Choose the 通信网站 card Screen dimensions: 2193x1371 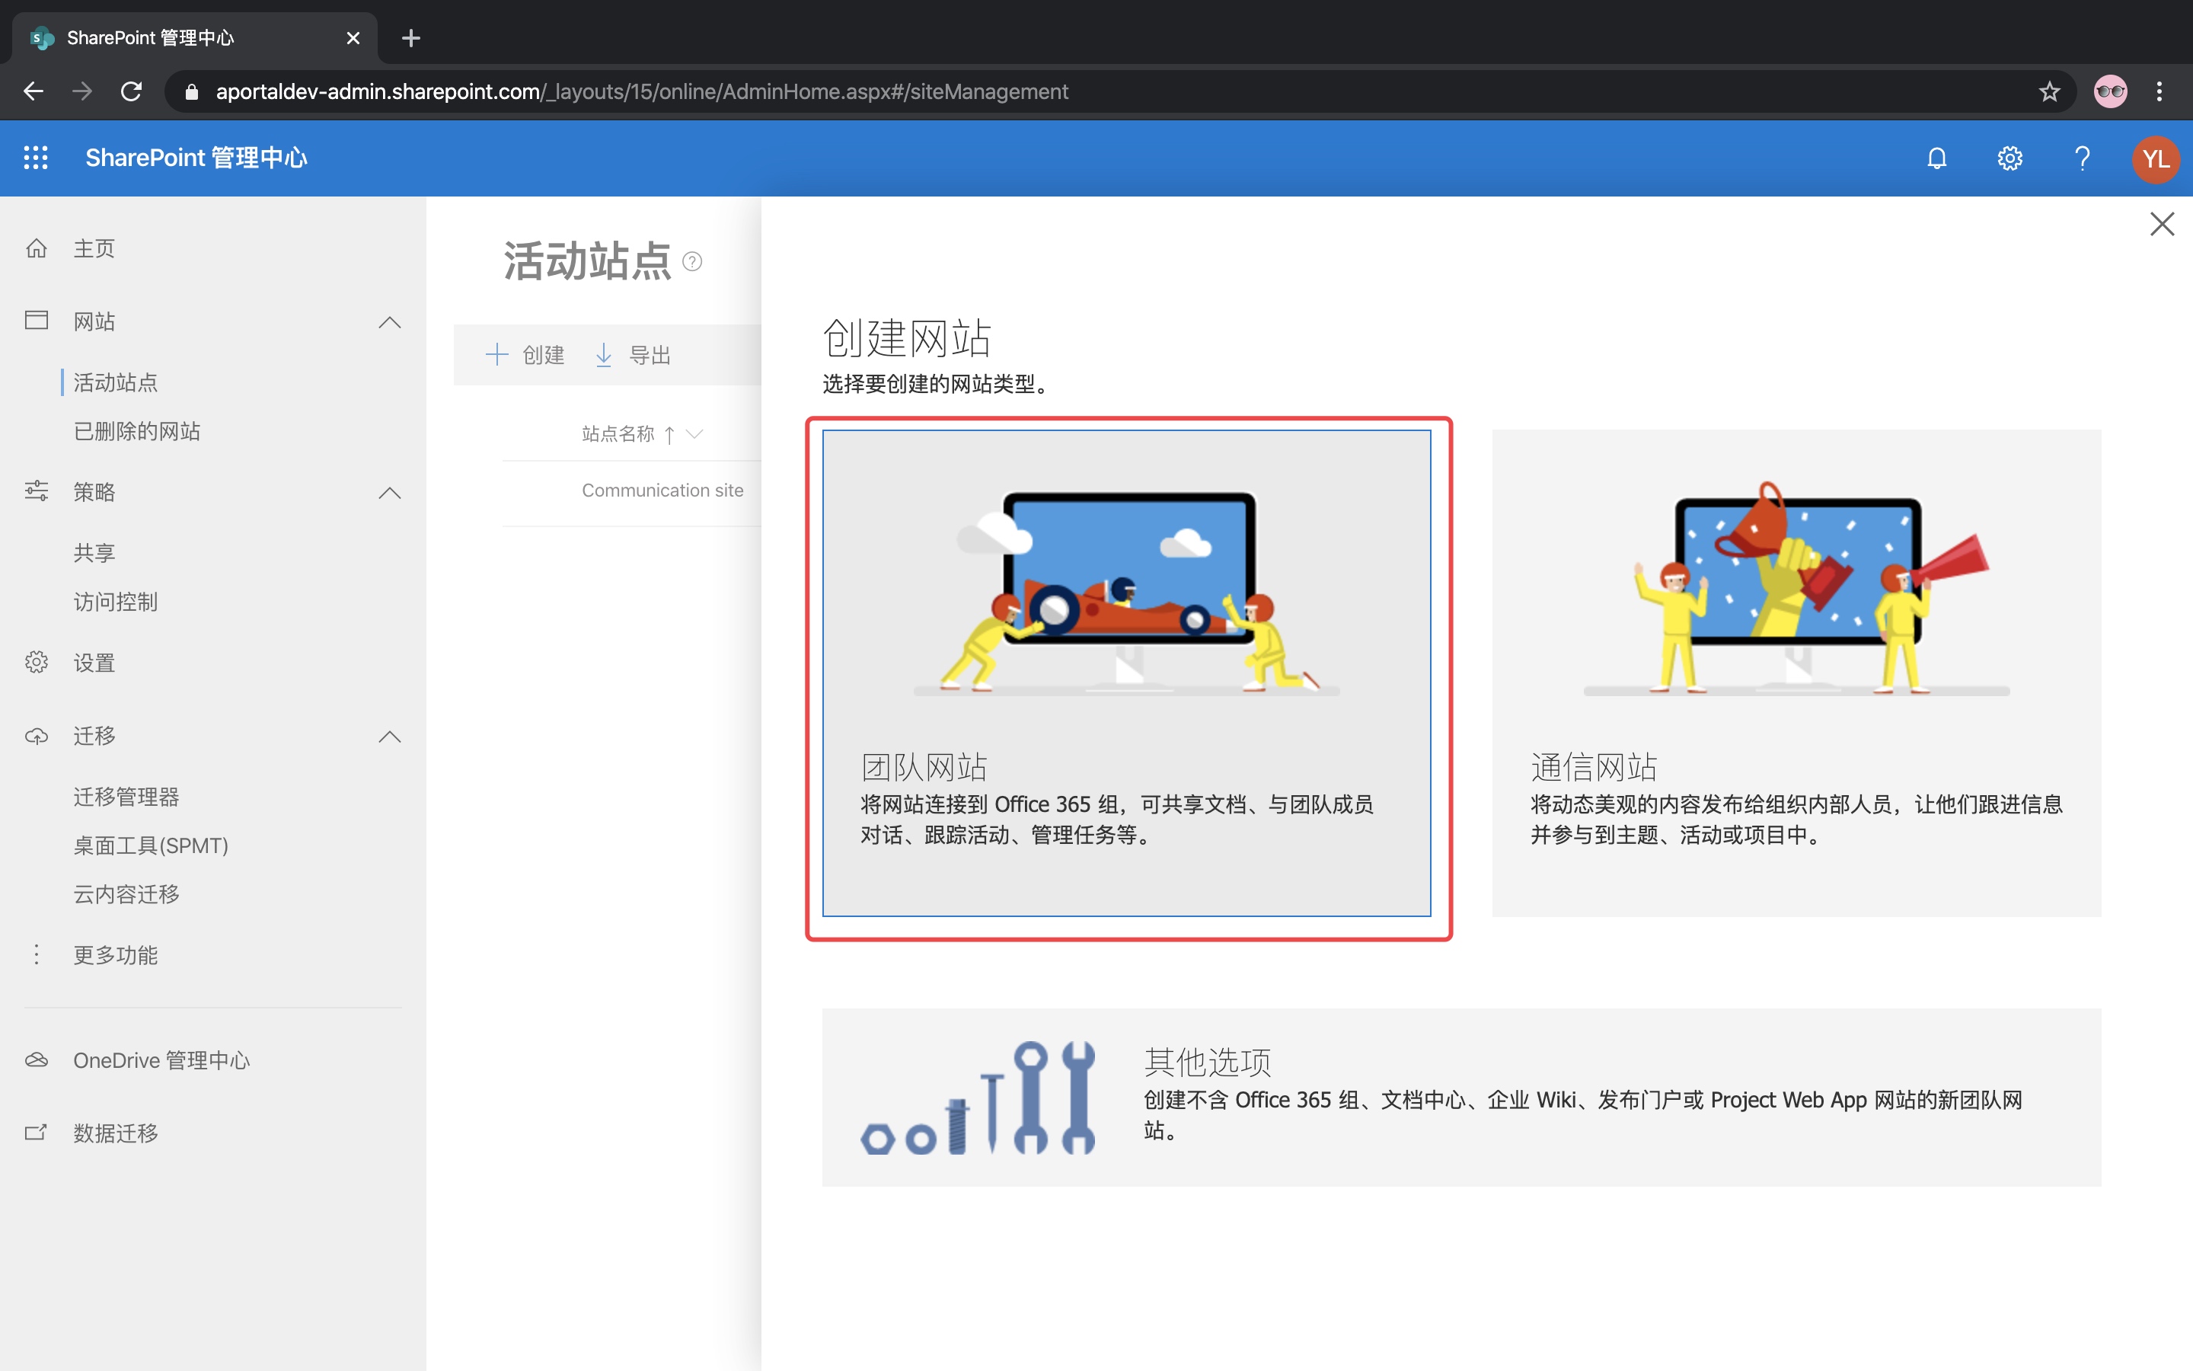pyautogui.click(x=1796, y=674)
